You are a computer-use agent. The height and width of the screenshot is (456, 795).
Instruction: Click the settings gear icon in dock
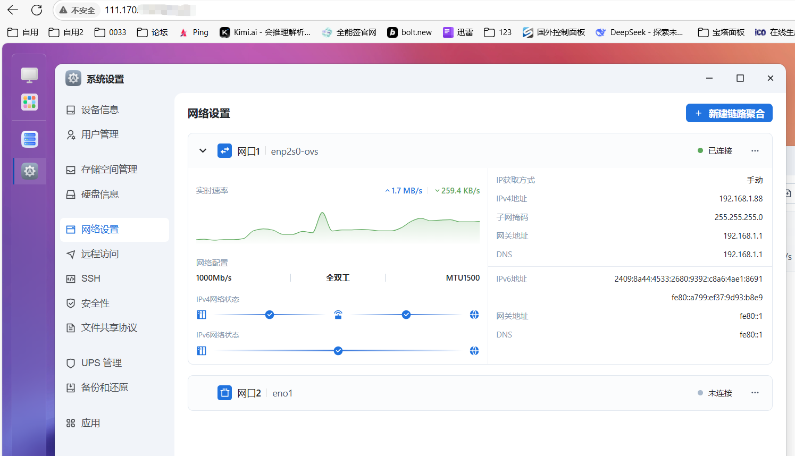click(29, 171)
